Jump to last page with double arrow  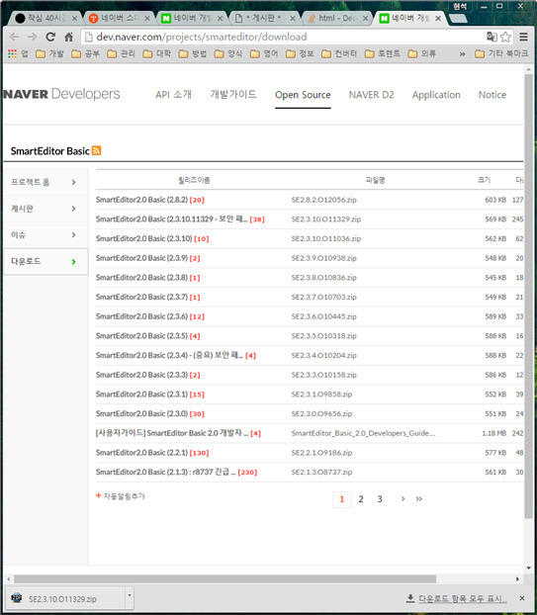pos(419,499)
